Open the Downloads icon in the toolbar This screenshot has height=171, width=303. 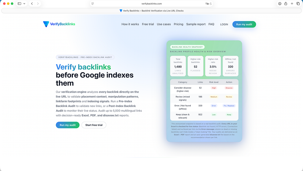[280, 3]
